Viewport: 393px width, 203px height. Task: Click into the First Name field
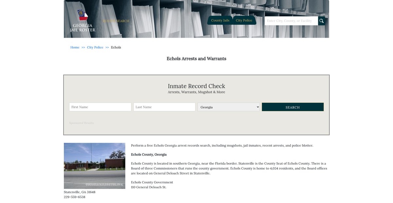point(100,107)
